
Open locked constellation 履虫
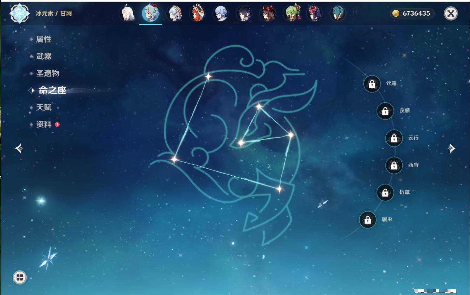click(368, 220)
